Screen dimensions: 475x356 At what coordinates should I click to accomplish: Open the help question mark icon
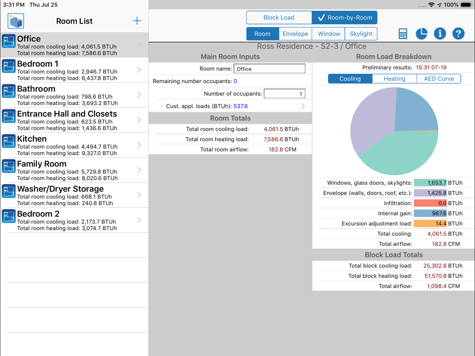pyautogui.click(x=458, y=33)
